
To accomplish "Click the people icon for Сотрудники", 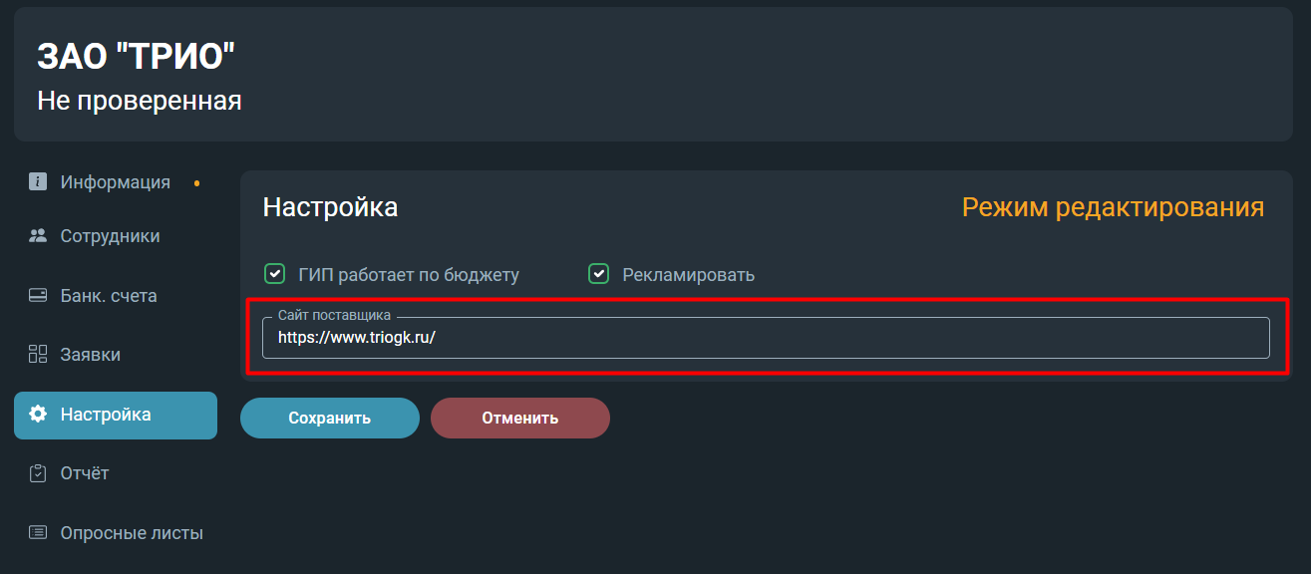I will (38, 236).
